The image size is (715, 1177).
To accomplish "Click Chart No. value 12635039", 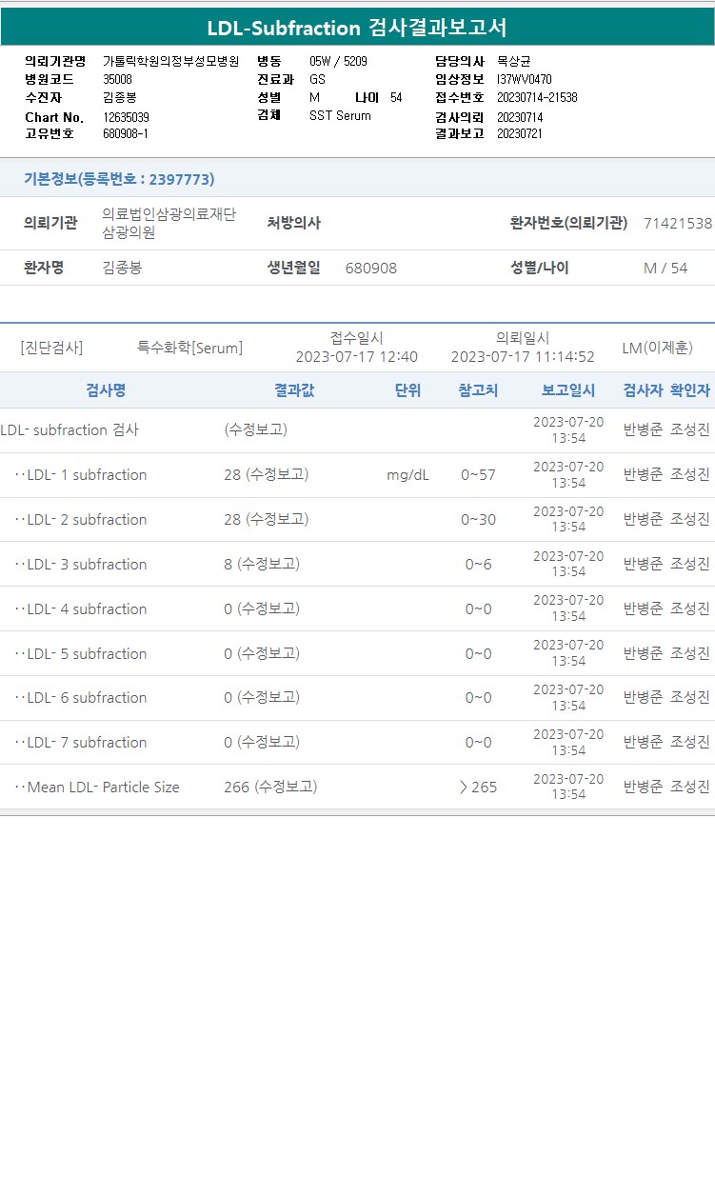I will coord(126,117).
